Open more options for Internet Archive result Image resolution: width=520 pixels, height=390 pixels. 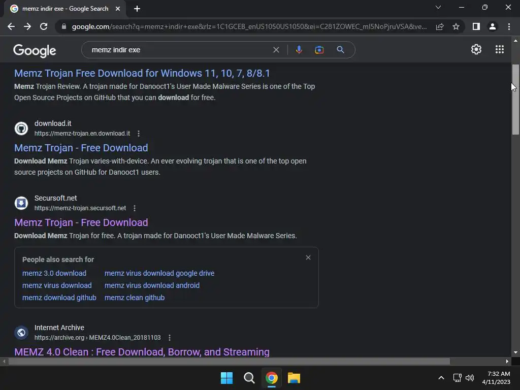170,338
